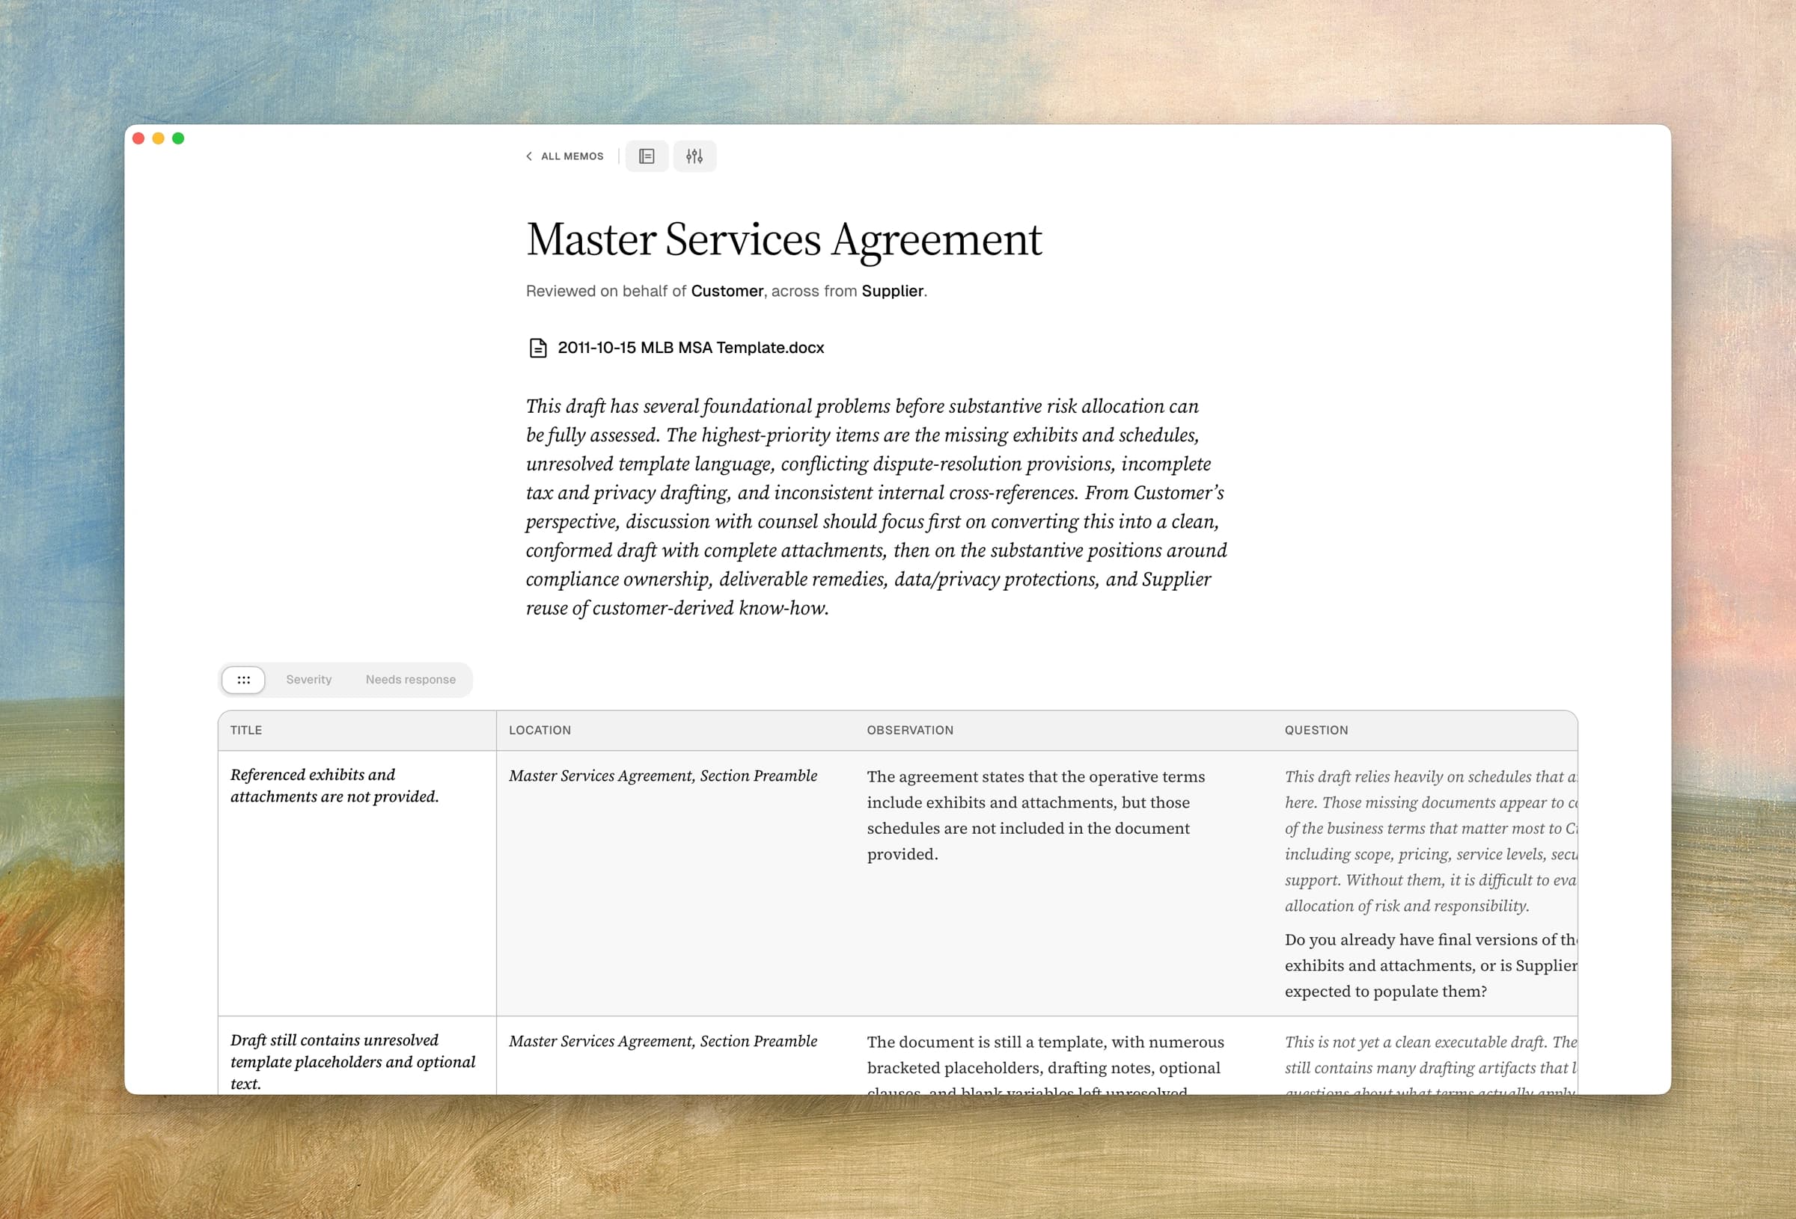Close the window with the red button
The image size is (1796, 1219).
[138, 138]
